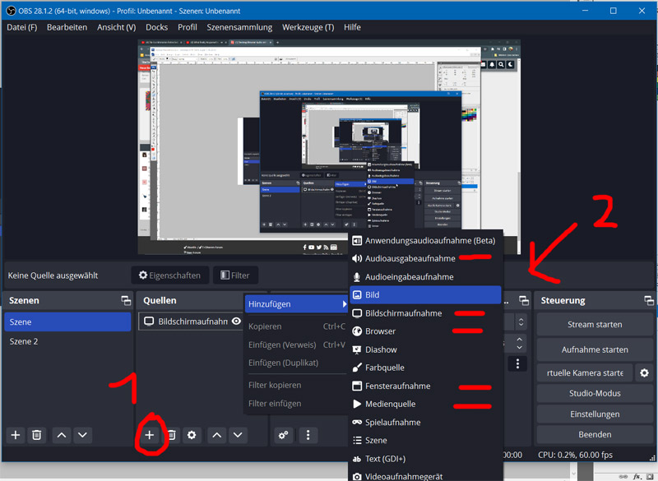Screen dimensions: 658x481
Task: Add a Text (GDI+) source
Action: (425, 459)
